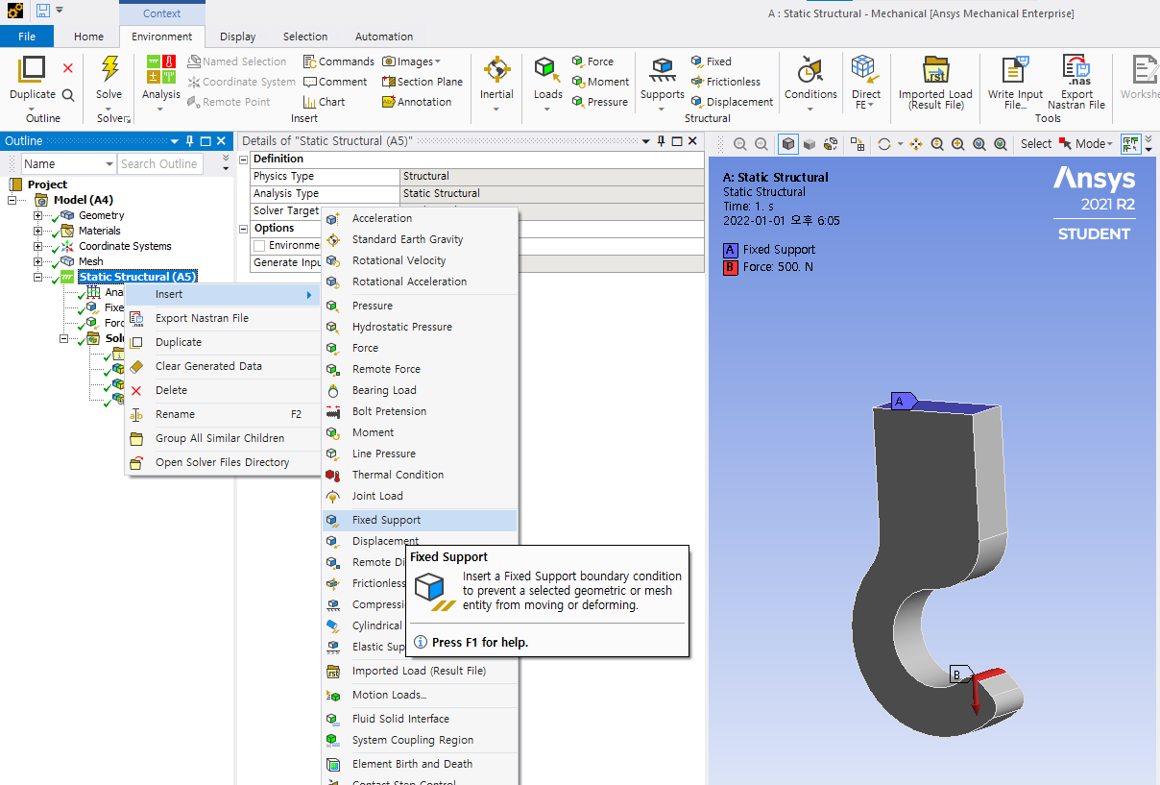
Task: Pin the Outline panel
Action: pos(190,141)
